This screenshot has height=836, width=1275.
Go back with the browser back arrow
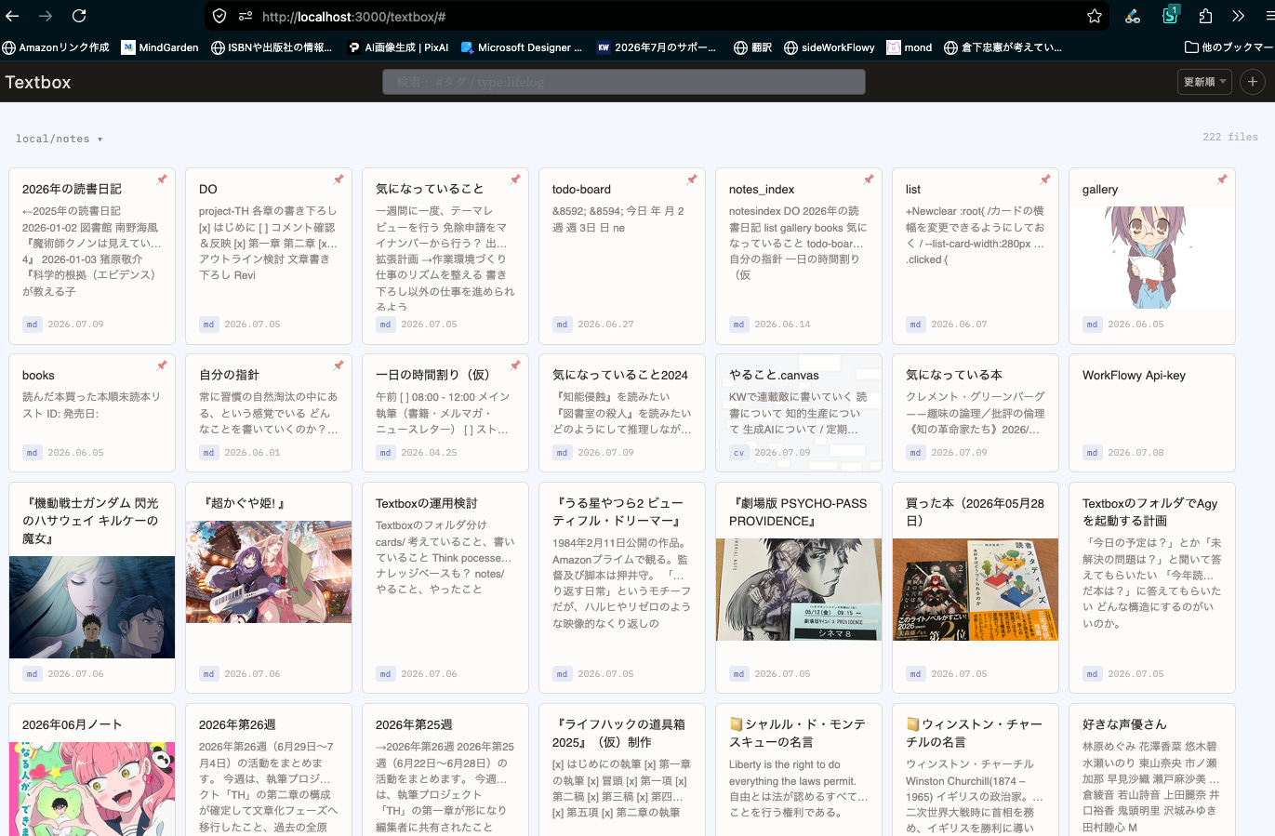[11, 16]
